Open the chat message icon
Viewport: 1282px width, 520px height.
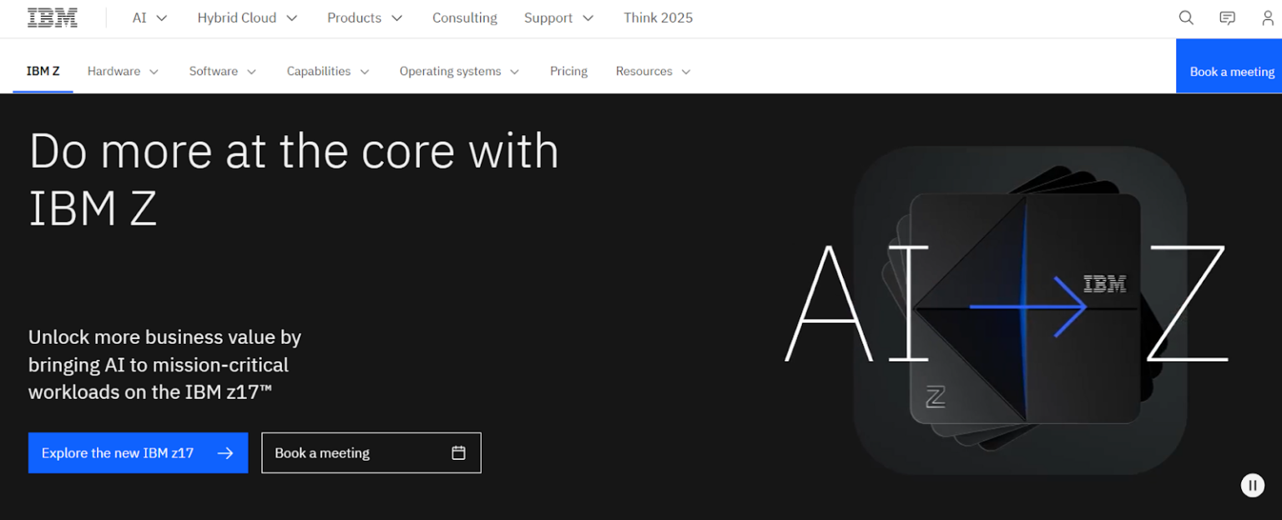(1227, 18)
